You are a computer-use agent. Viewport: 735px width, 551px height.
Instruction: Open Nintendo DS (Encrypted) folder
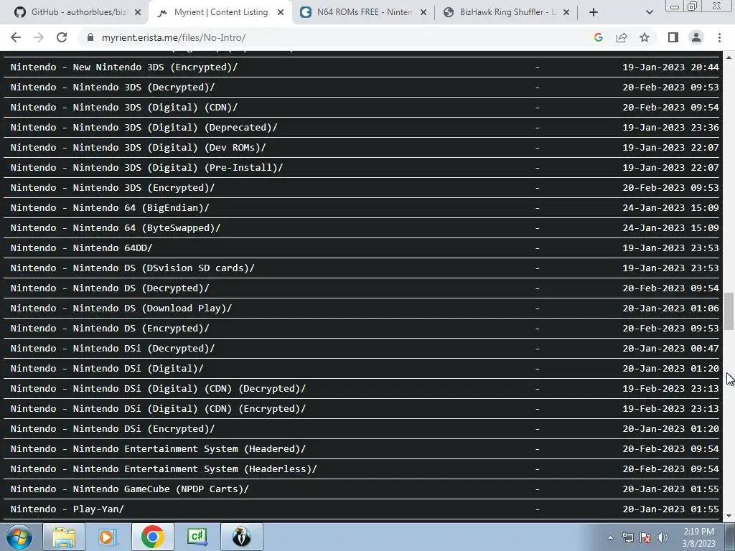tap(110, 329)
